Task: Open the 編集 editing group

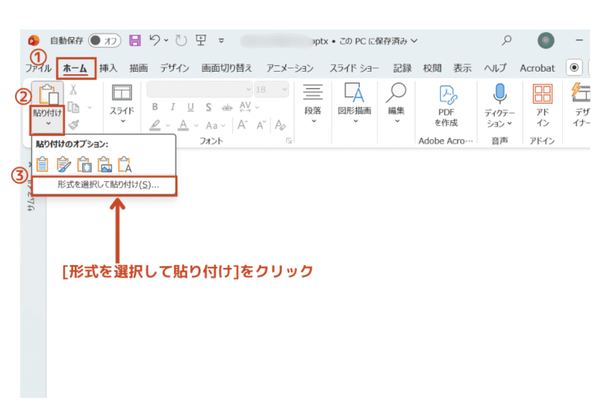Action: click(396, 104)
